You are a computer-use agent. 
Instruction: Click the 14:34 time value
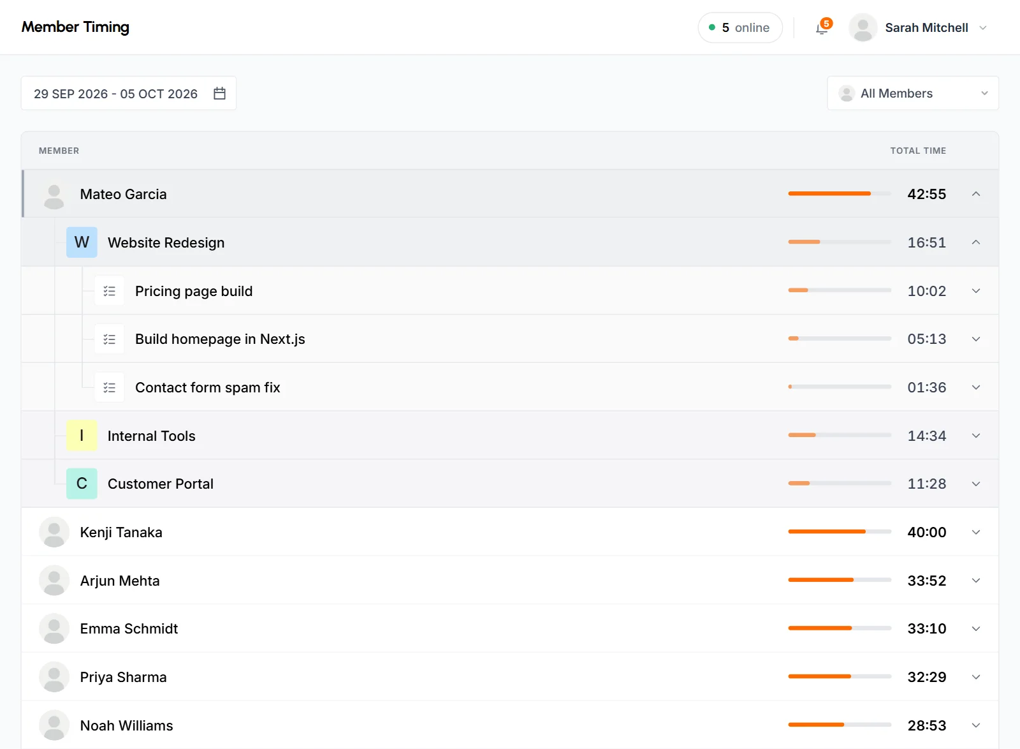(927, 436)
